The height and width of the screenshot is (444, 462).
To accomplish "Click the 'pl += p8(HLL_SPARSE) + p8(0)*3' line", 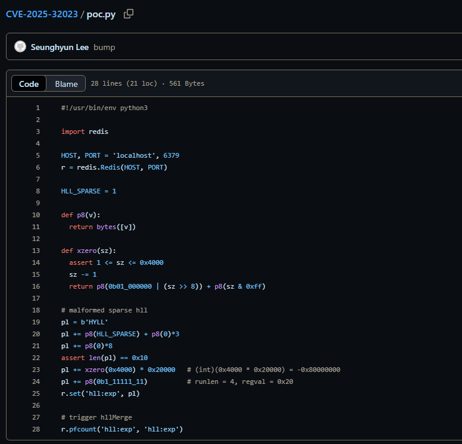I will [x=120, y=334].
